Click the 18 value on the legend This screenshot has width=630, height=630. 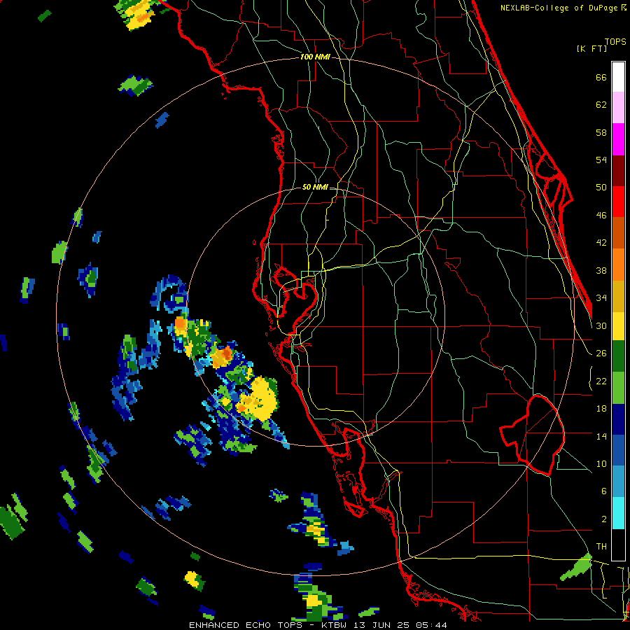(601, 409)
